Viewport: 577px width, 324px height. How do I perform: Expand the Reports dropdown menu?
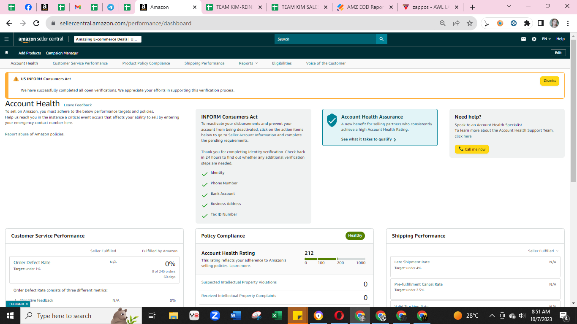(248, 63)
